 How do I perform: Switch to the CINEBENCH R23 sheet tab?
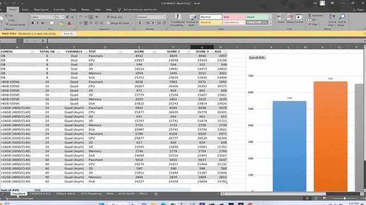(40, 194)
